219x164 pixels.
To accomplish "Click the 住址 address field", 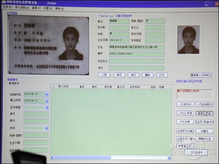I will click(x=137, y=47).
